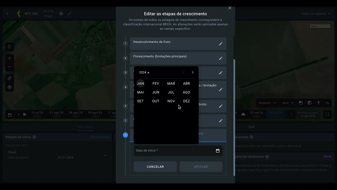The height and width of the screenshot is (190, 337).
Task: Click pencil icon for stage 3
Action: pos(221,106)
